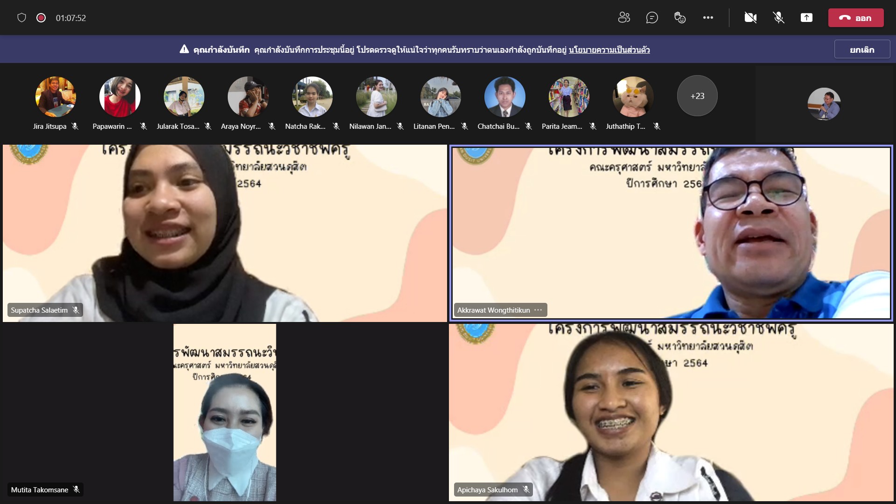Click muted mic icon beside Nilawan Jan
This screenshot has width=896, height=504.
tap(400, 126)
